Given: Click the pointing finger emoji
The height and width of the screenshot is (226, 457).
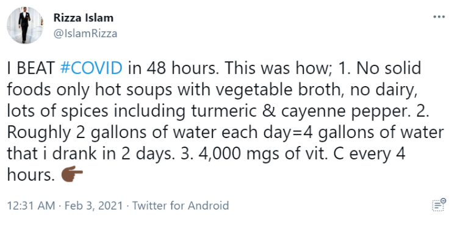Looking at the screenshot, I should coord(72,174).
